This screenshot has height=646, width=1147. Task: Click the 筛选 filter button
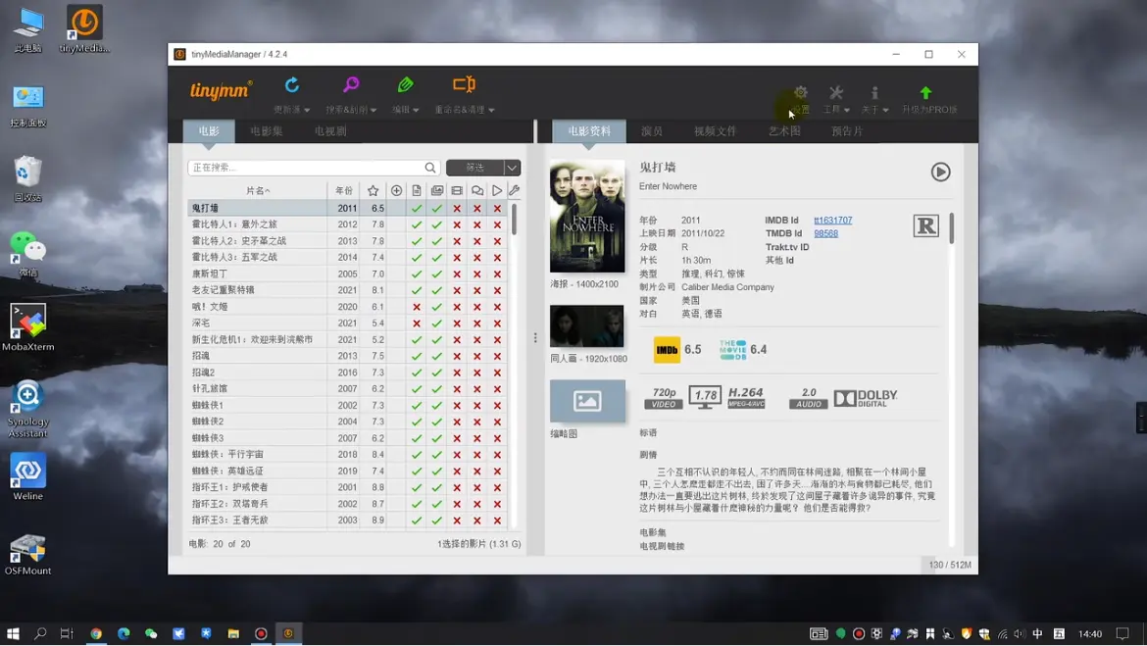tap(474, 168)
